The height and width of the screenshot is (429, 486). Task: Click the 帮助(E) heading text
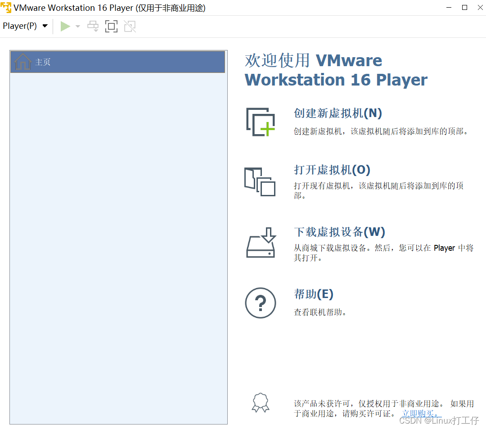tap(314, 294)
